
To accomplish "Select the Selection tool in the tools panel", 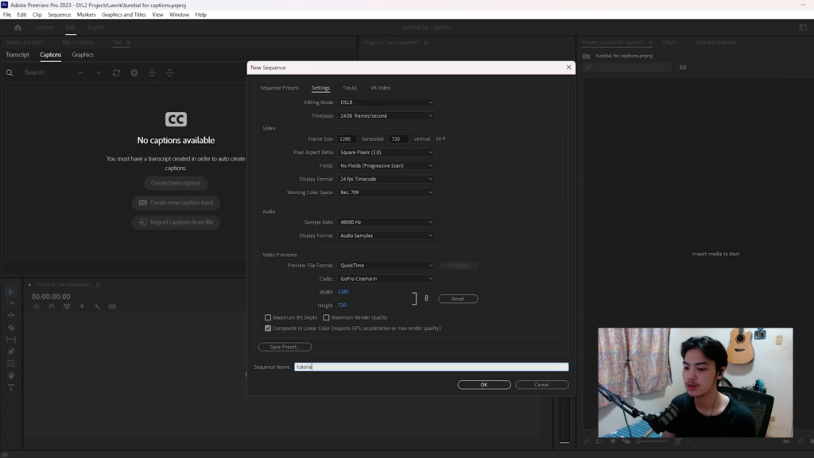I will pyautogui.click(x=11, y=292).
